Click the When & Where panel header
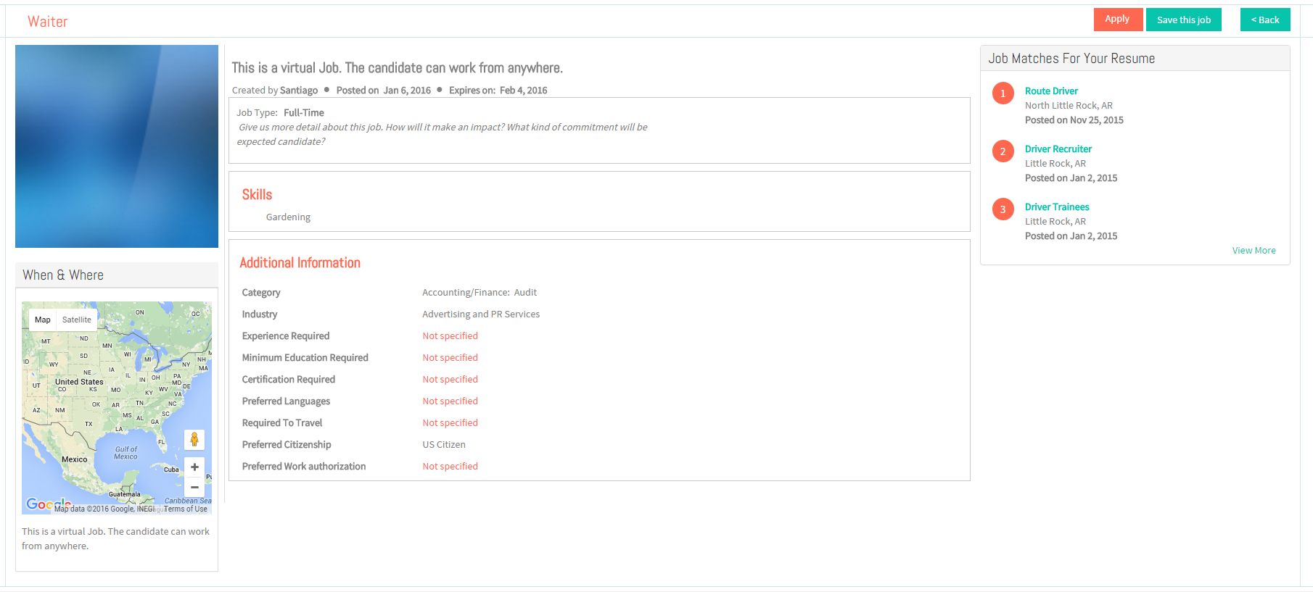 coord(117,275)
